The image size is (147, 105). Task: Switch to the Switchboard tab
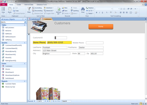[34, 19]
